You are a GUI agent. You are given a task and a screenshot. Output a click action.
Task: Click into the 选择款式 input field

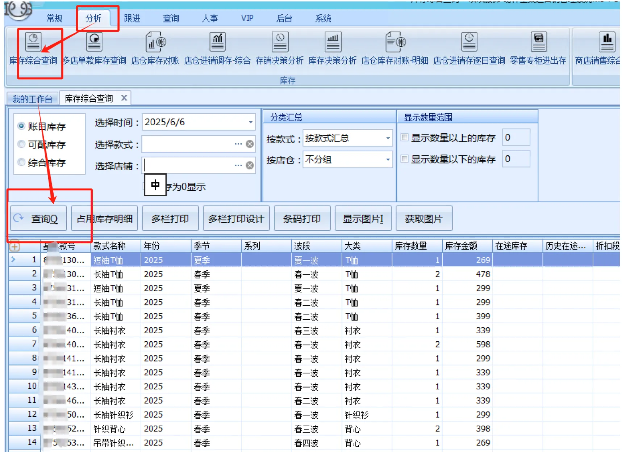coord(187,144)
